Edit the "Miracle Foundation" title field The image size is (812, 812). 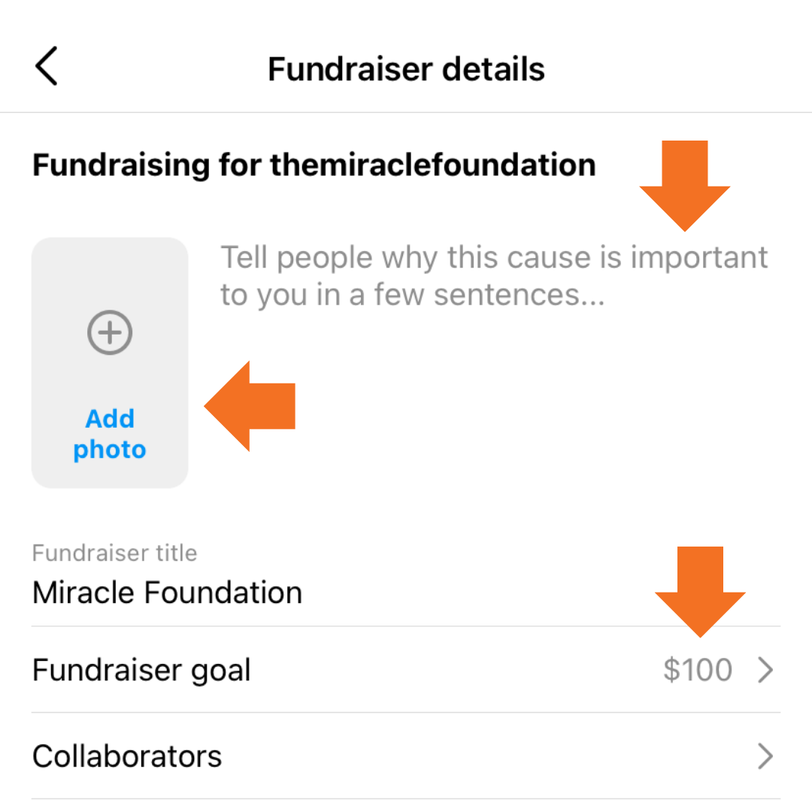point(168,592)
